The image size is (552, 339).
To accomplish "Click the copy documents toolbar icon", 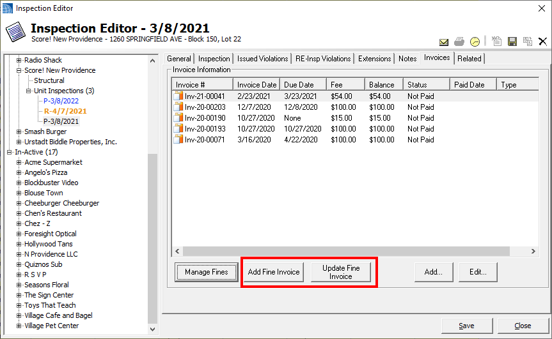I will (527, 41).
